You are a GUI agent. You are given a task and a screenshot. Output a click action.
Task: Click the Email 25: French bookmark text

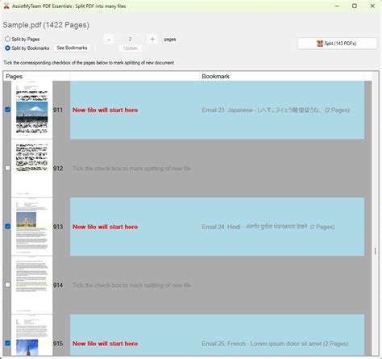pos(275,344)
